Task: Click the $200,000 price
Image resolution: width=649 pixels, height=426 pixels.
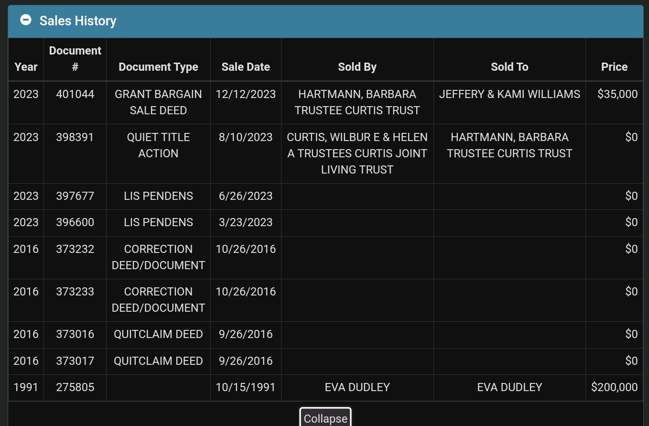Action: 614,387
